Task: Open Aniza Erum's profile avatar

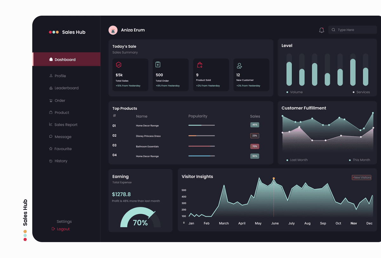Action: click(x=113, y=30)
